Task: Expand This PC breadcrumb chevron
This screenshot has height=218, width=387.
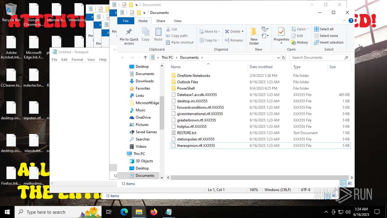Action: 177,58
